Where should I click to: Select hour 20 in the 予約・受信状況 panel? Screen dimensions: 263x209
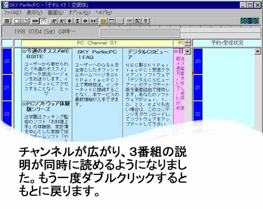coord(198,61)
